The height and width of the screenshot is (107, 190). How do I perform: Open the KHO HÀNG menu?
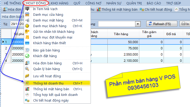click(60, 3)
